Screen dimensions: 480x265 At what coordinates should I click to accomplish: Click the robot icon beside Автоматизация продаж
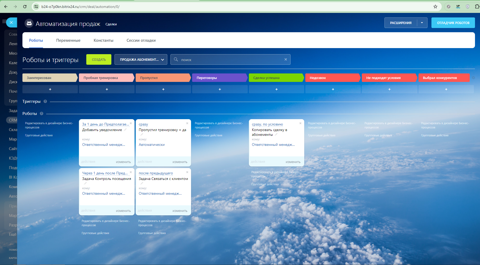pos(29,24)
